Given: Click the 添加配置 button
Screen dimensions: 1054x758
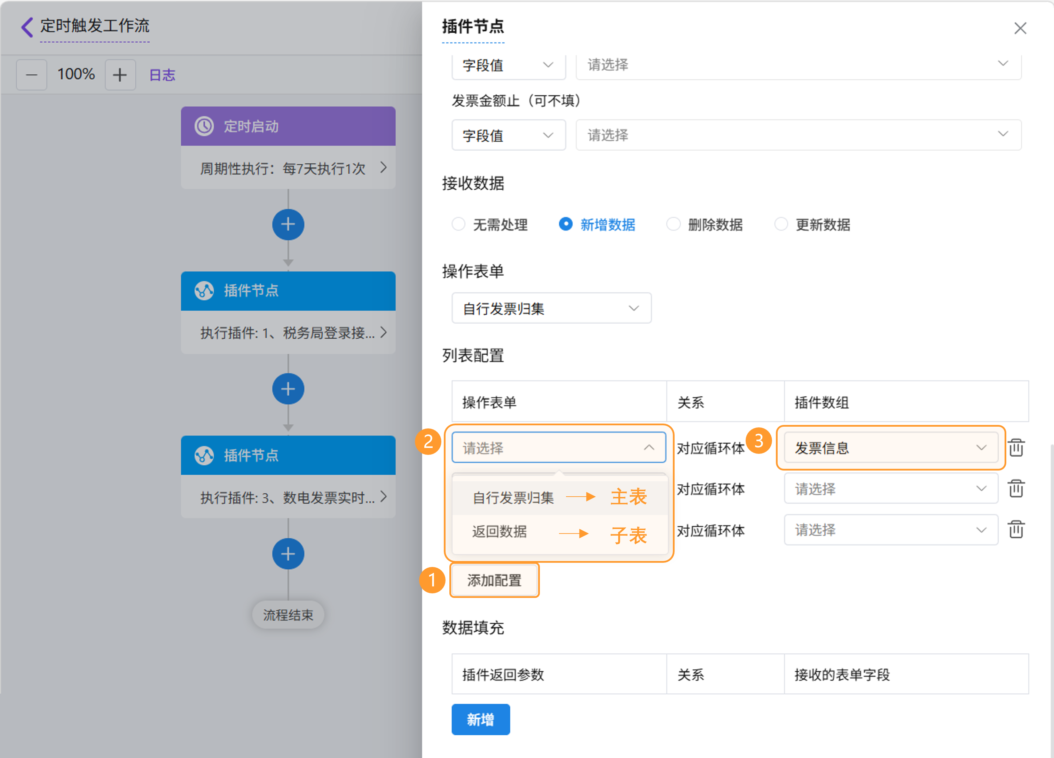Looking at the screenshot, I should click(x=494, y=580).
